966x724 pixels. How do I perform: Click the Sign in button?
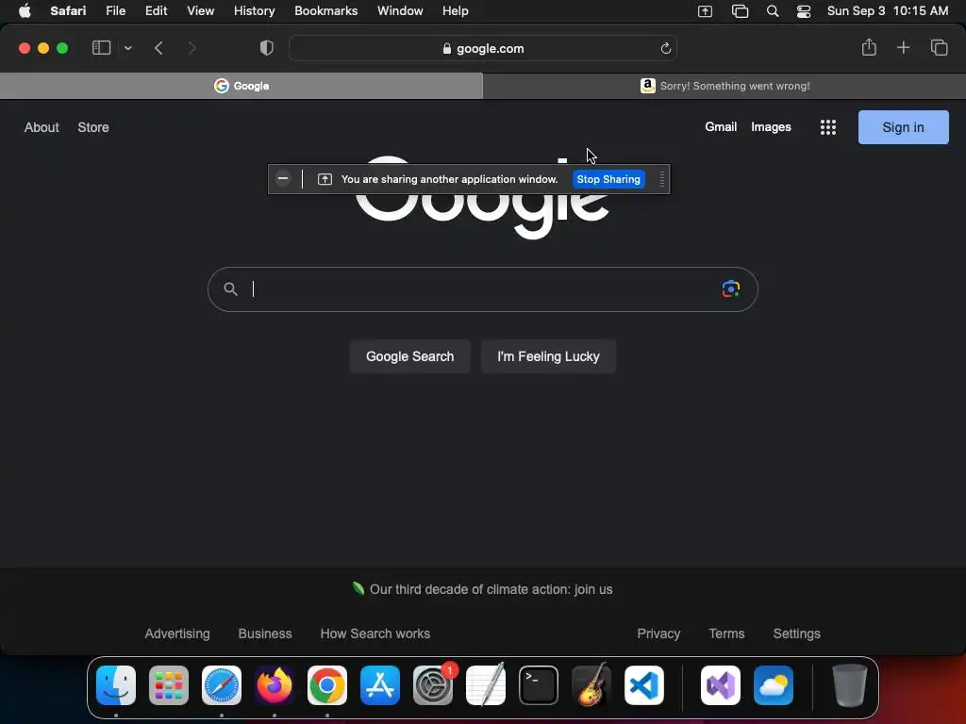(x=903, y=127)
